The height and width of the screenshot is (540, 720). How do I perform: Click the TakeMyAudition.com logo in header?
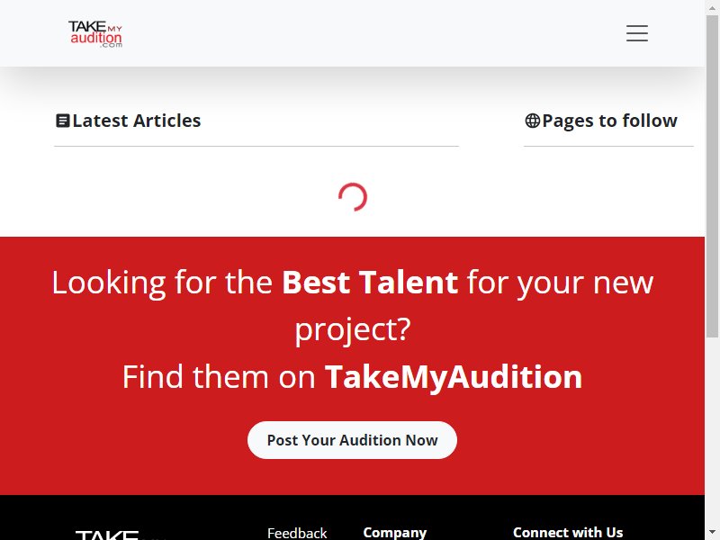click(95, 33)
